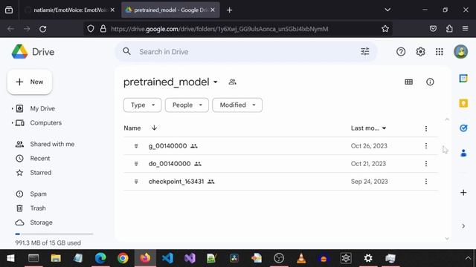Open more actions for do_00140000

[426, 164]
